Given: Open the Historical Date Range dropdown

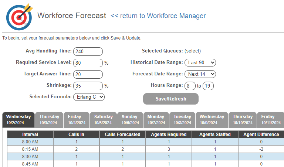Looking at the screenshot, I should pos(200,62).
